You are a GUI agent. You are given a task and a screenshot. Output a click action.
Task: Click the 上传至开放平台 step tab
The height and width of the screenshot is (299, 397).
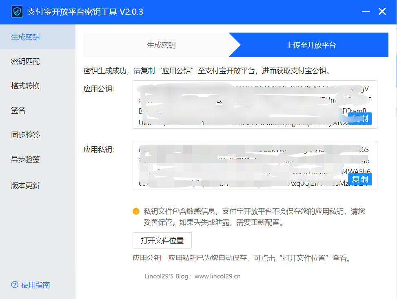(x=311, y=45)
